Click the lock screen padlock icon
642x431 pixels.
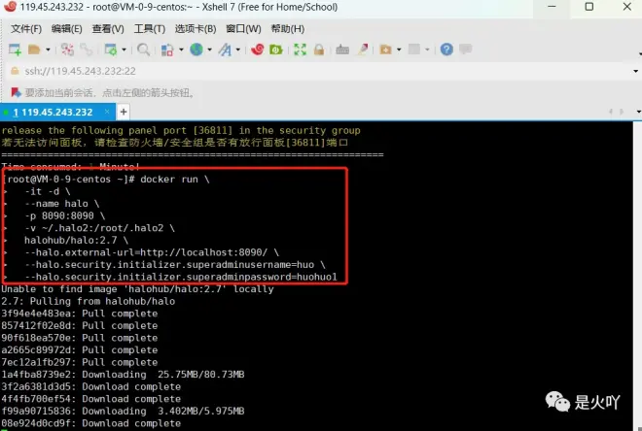(319, 50)
